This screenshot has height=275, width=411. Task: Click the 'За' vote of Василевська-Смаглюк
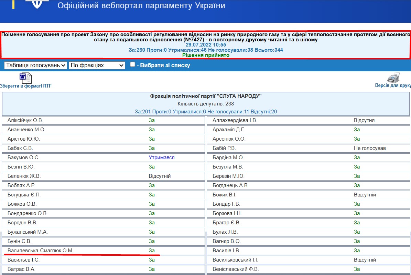tap(152, 251)
